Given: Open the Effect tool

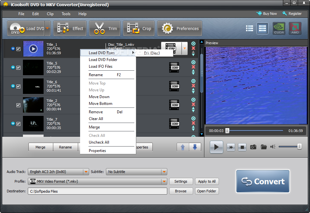Looking at the screenshot, I should [x=70, y=28].
